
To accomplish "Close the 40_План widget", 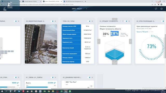I will (x=19, y=78).
